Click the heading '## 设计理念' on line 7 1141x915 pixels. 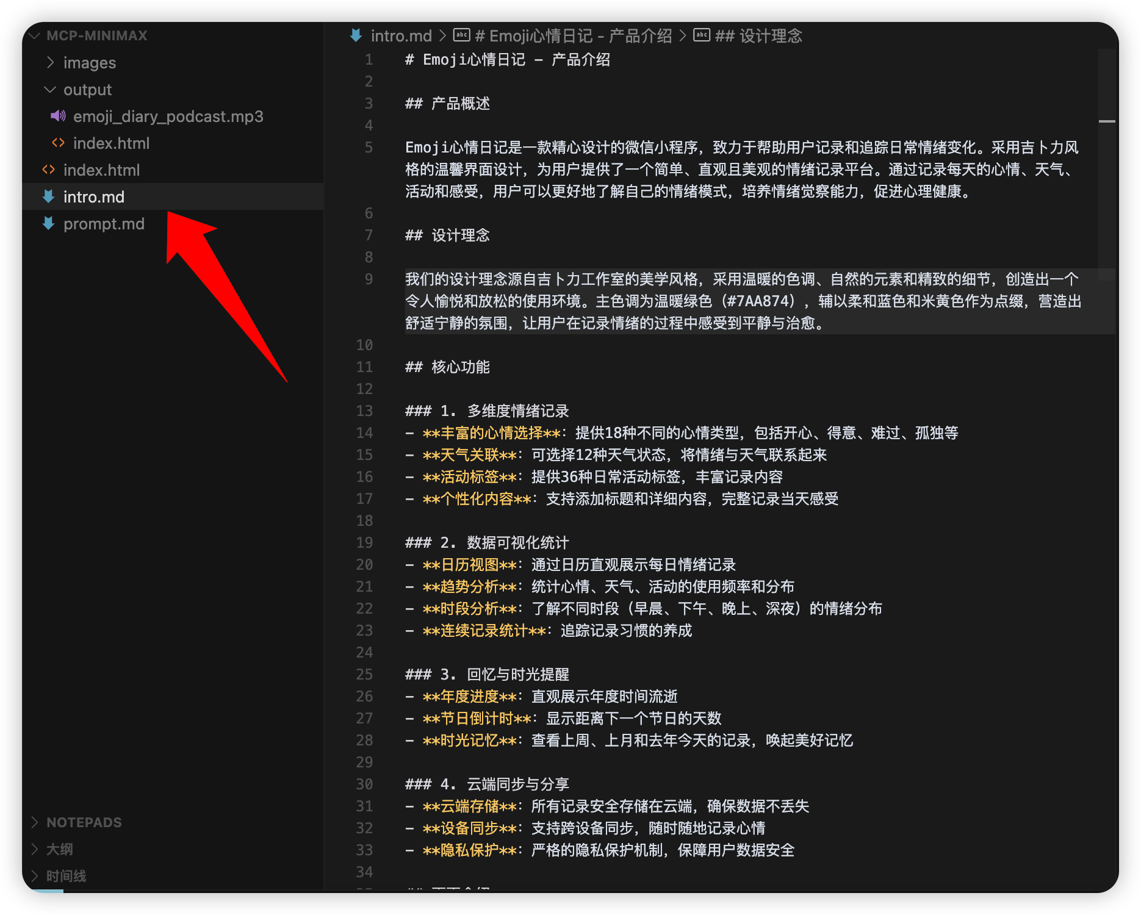coord(447,235)
